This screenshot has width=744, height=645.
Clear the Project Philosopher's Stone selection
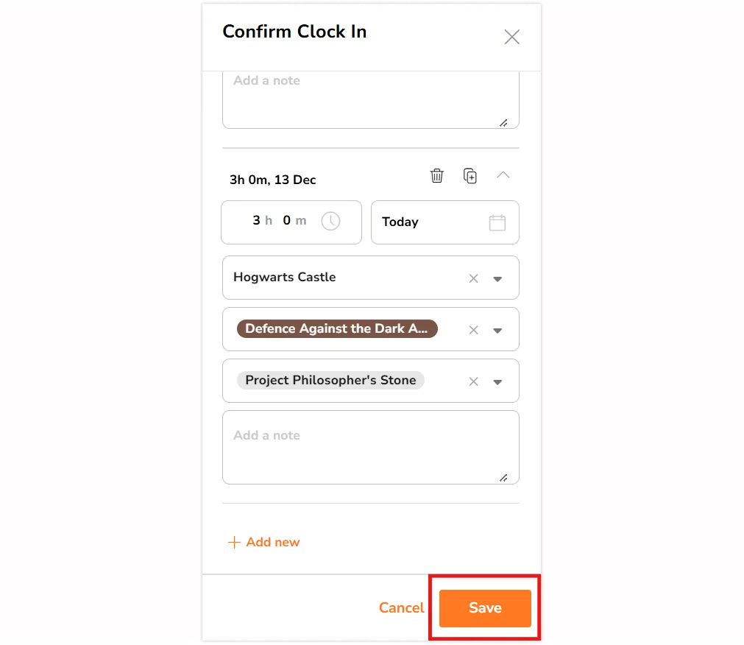pyautogui.click(x=473, y=381)
